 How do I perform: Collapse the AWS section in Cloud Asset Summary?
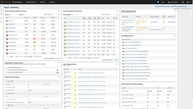[x=6, y=81]
